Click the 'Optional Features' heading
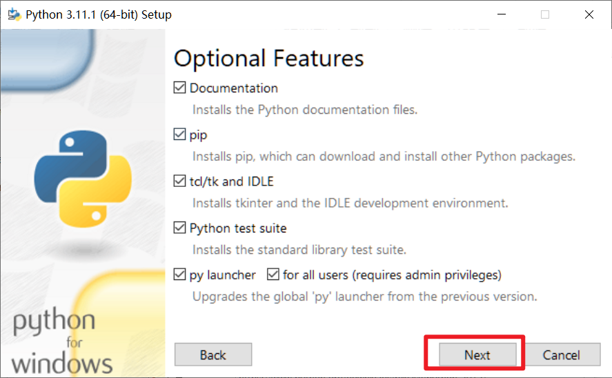612x378 pixels. pyautogui.click(x=268, y=59)
